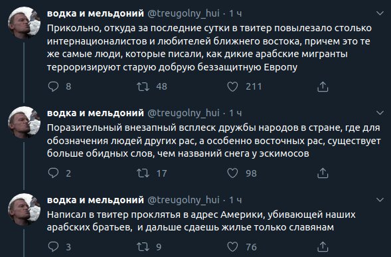
Task: Like the tweet with 76 likes
Action: coord(232,247)
